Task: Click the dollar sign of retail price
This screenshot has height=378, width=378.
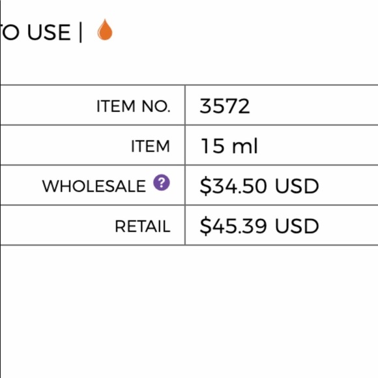Action: click(205, 226)
